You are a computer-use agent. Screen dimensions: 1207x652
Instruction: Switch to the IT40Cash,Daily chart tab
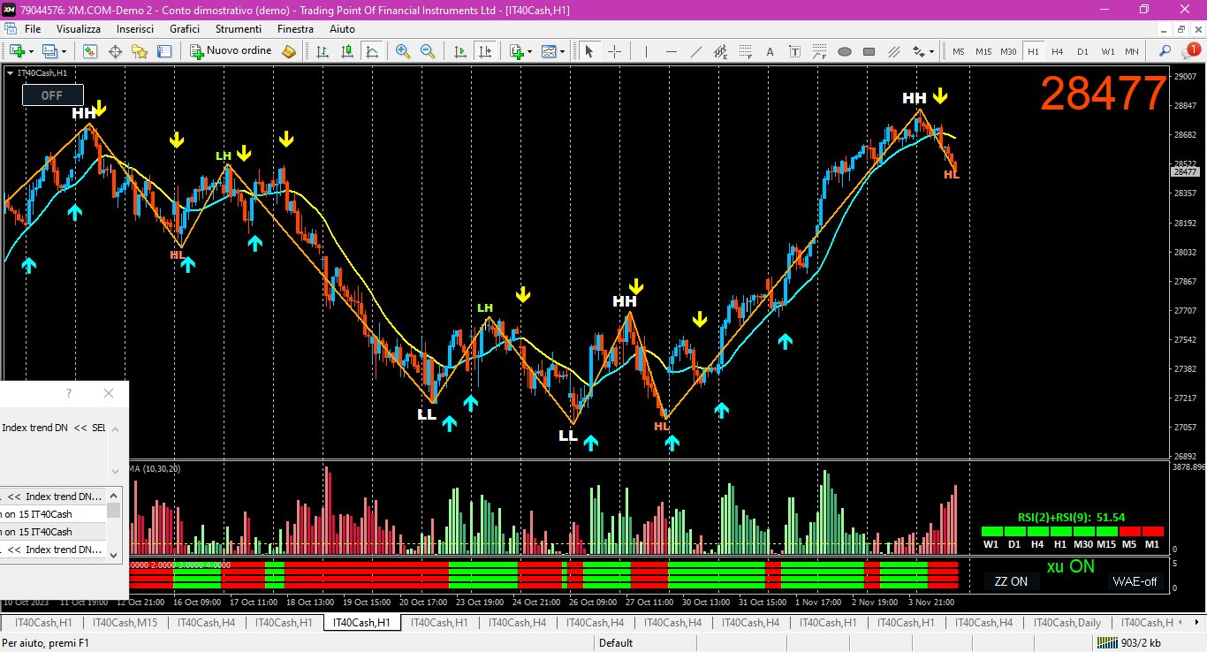[1067, 622]
